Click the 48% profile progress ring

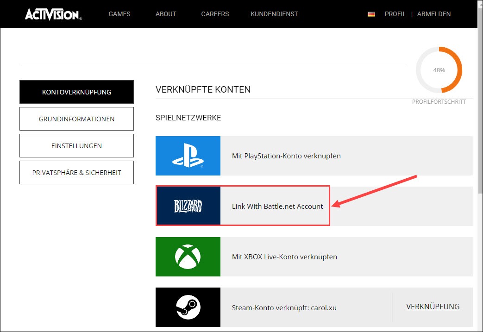[439, 70]
